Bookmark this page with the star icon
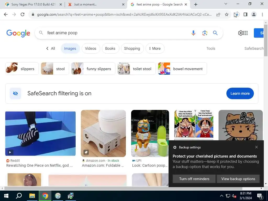The height and width of the screenshot is (201, 268). [x=227, y=15]
